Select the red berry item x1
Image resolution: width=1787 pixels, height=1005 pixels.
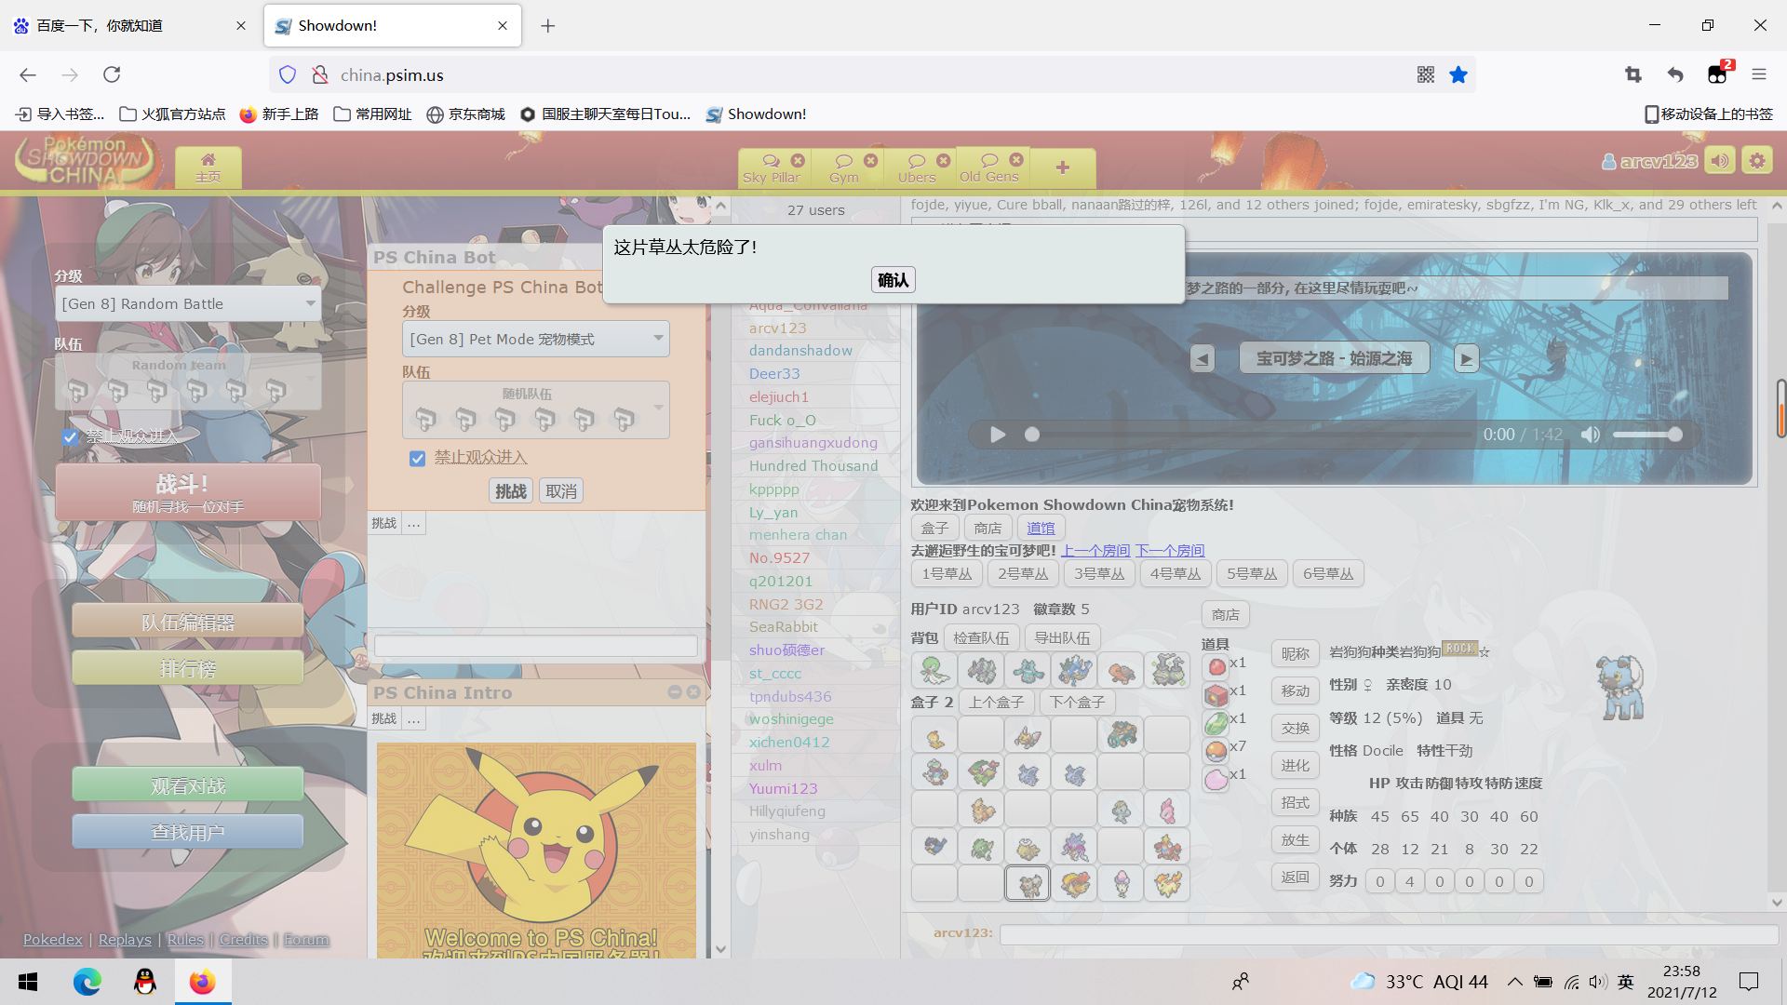pyautogui.click(x=1216, y=665)
